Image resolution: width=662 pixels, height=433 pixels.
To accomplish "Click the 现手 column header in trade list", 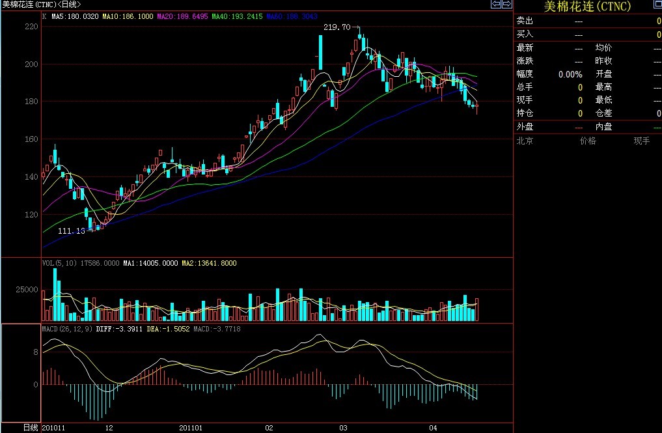I will pos(641,141).
